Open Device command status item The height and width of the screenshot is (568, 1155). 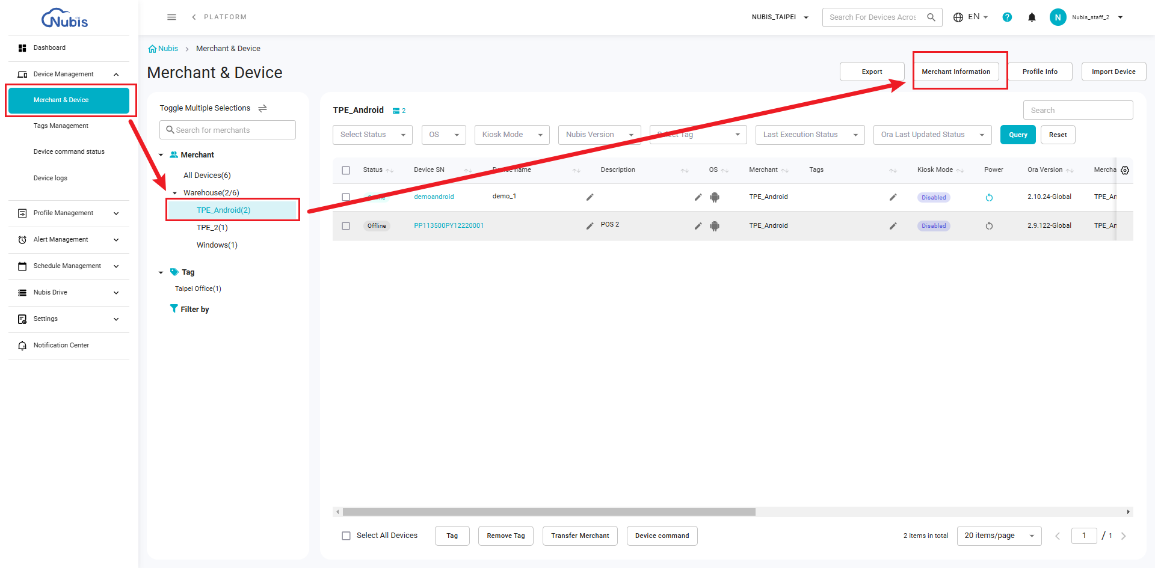pos(69,151)
